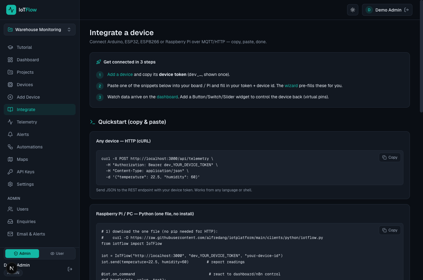Open the Warehouse Monitoring project selector
This screenshot has height=280, width=423.
pos(40,30)
